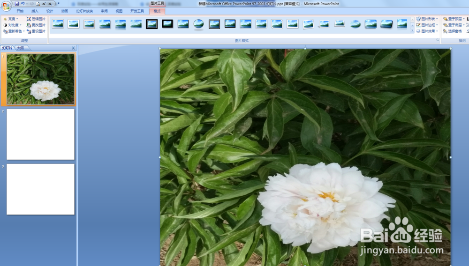Open the 置于顶层 dropdown arrow
This screenshot has height=266, width=469.
point(464,19)
